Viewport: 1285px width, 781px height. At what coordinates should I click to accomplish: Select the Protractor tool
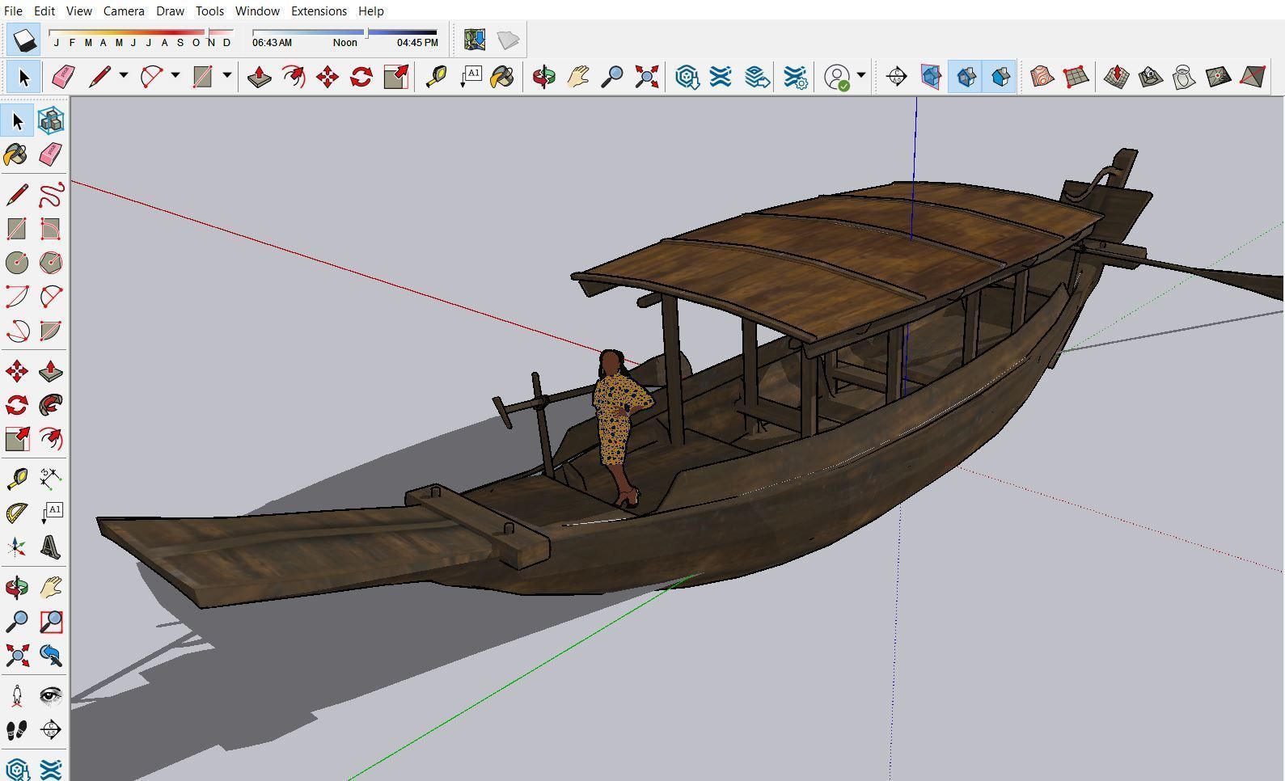[x=17, y=513]
